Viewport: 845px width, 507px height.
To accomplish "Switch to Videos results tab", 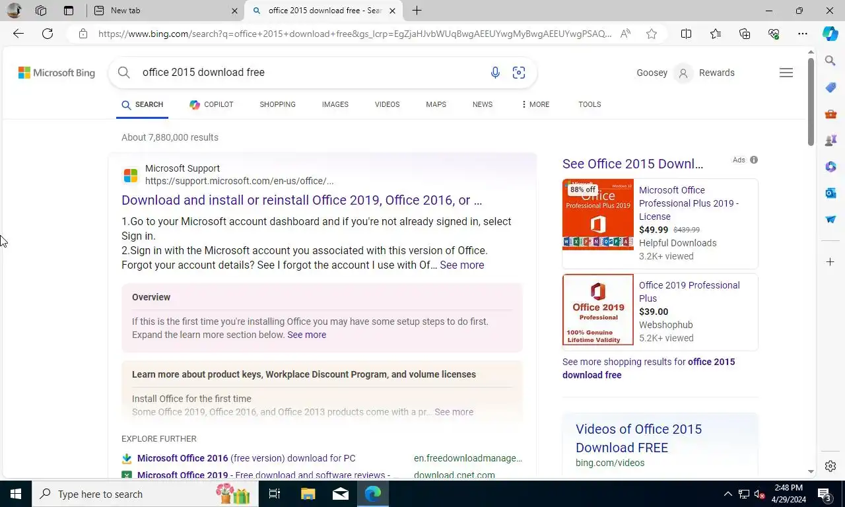I will tap(387, 104).
